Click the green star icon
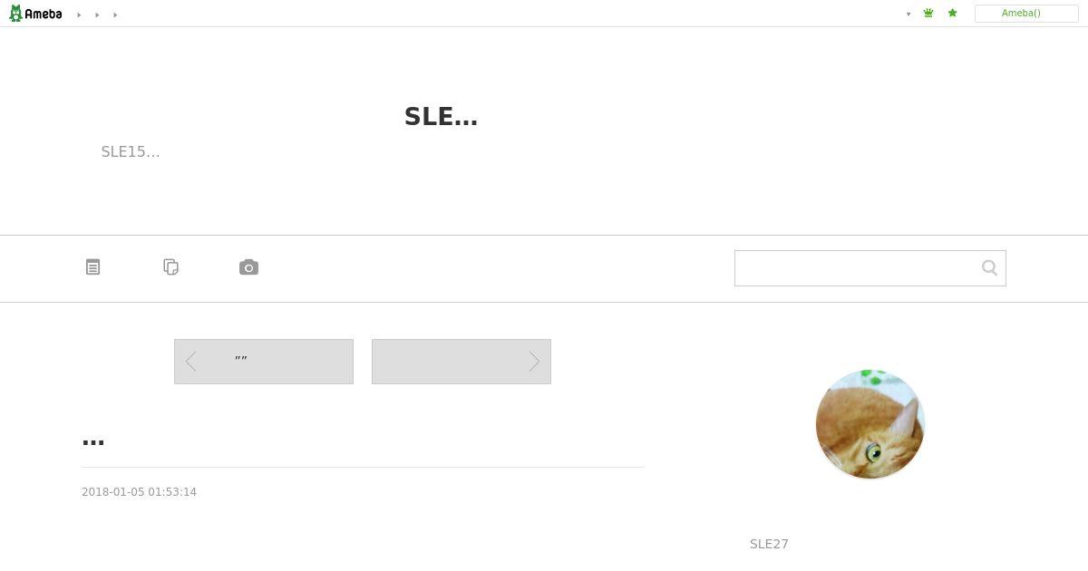The width and height of the screenshot is (1088, 571). point(952,14)
